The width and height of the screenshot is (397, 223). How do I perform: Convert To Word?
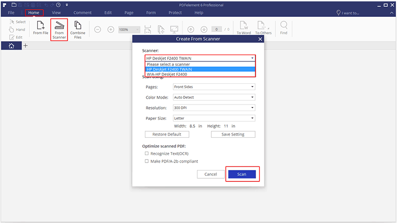(x=244, y=28)
